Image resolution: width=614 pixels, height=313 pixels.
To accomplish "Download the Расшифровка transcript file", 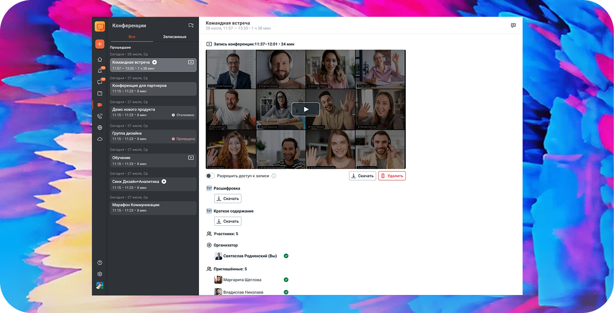I will coord(228,199).
